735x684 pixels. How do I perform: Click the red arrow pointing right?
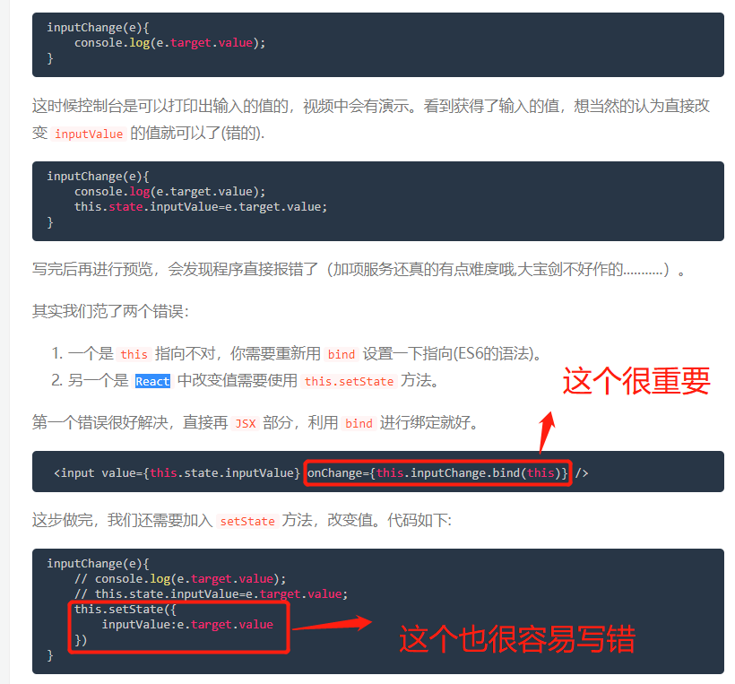tap(333, 624)
